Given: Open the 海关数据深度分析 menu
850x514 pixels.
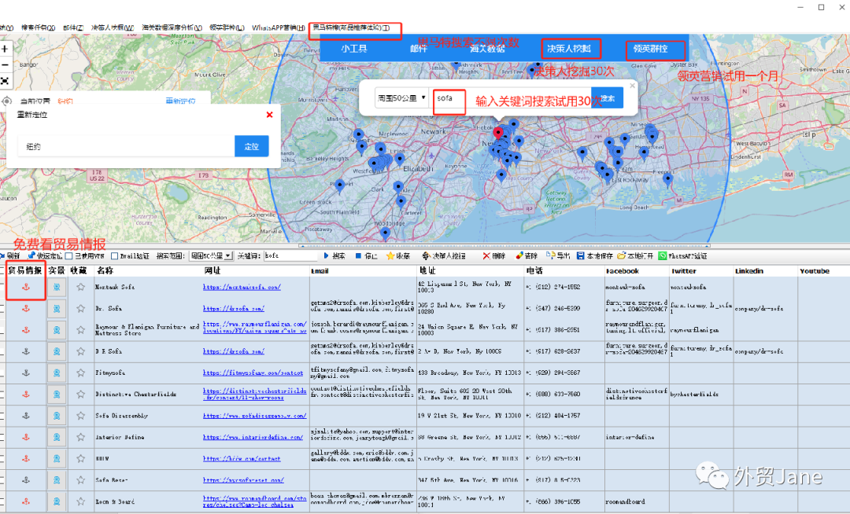Looking at the screenshot, I should 172,28.
